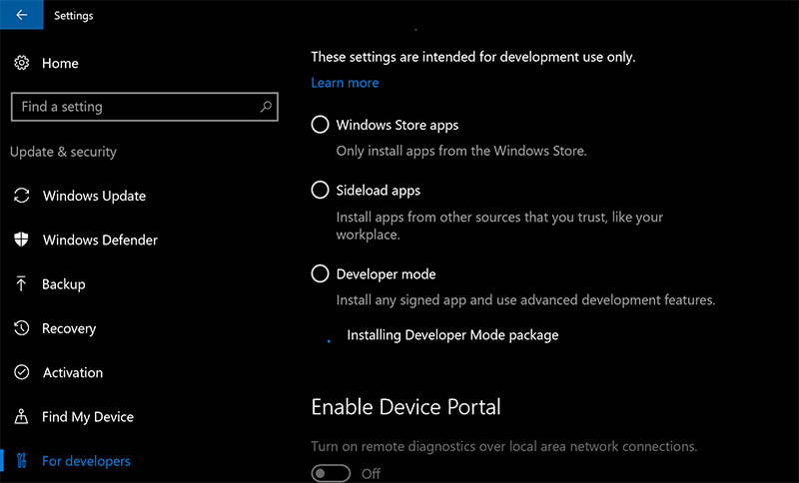This screenshot has width=799, height=483.
Task: Open Home via the gear icon
Action: (21, 63)
